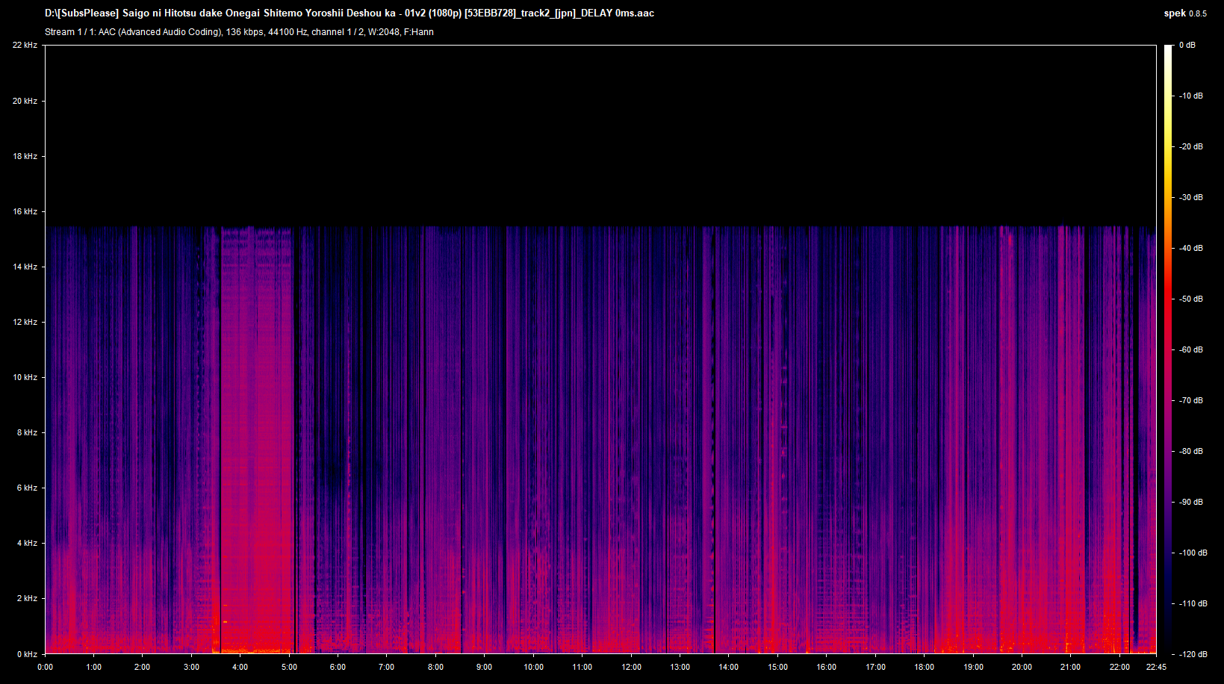Click the 10 kHz frequency axis label
The image size is (1224, 684).
(x=25, y=377)
